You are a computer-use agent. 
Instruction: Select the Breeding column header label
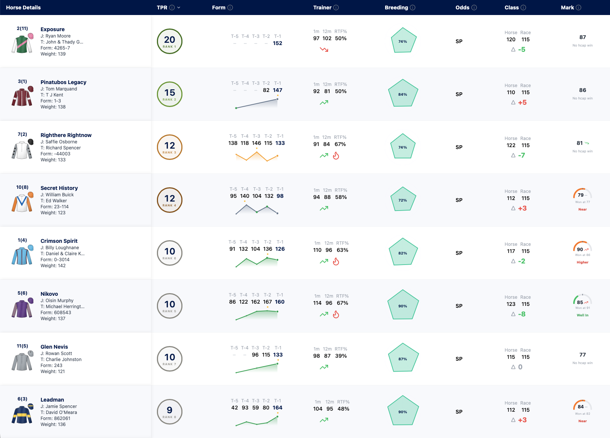(x=396, y=8)
